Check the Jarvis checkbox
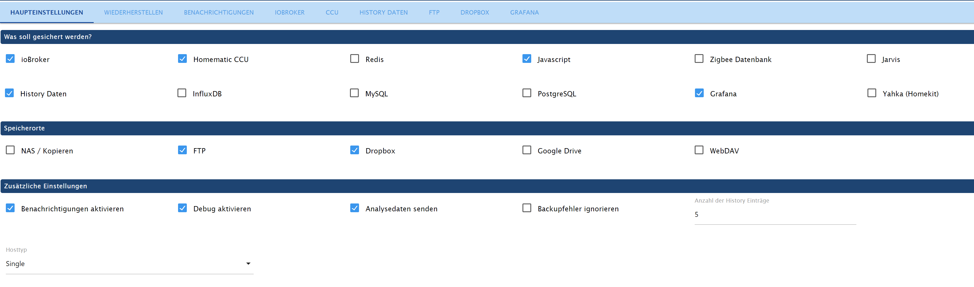Image resolution: width=974 pixels, height=287 pixels. click(x=871, y=59)
